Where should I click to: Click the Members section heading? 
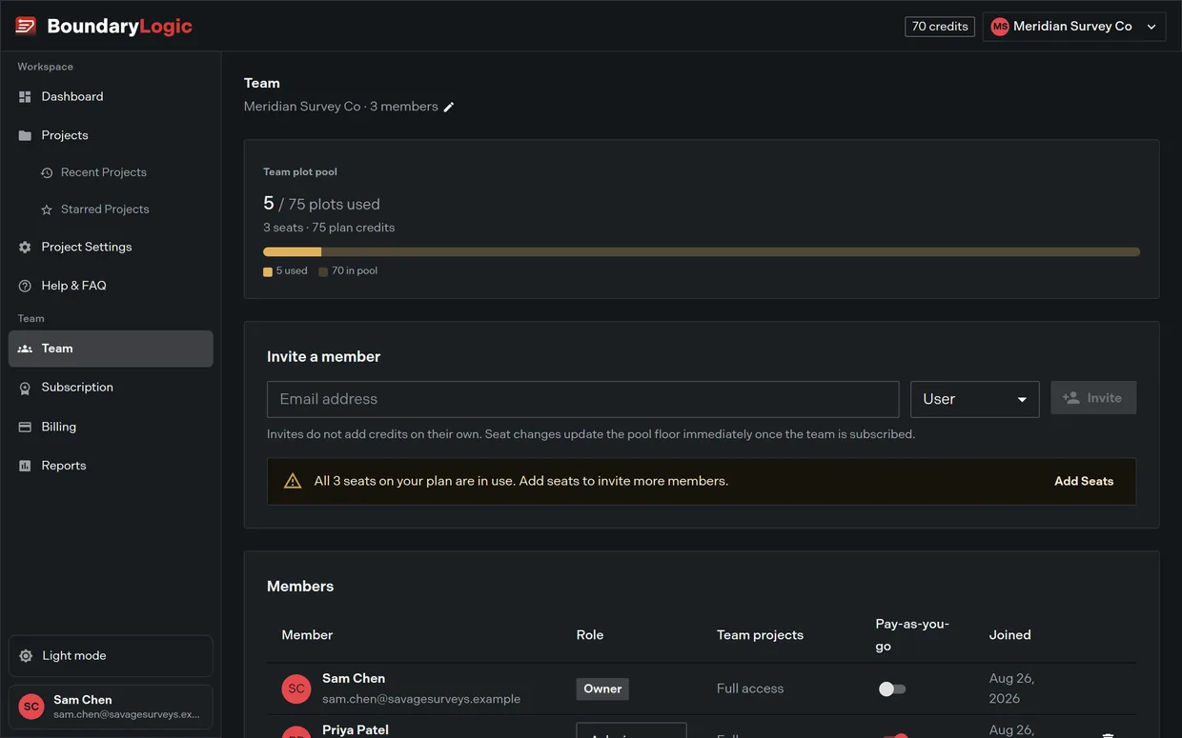click(300, 587)
